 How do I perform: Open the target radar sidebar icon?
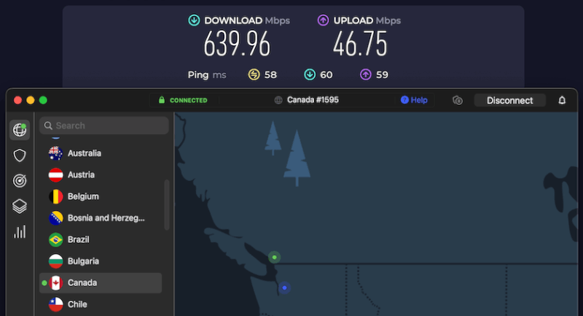(20, 181)
